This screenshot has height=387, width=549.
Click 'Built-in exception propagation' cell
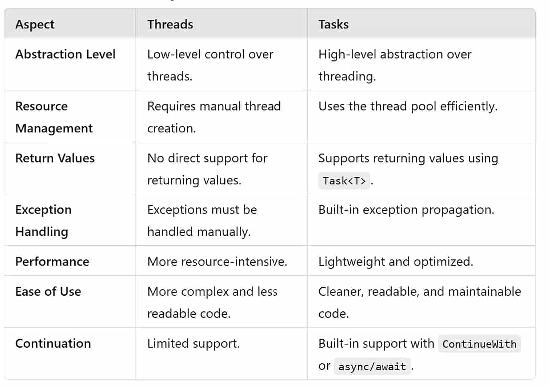click(406, 209)
